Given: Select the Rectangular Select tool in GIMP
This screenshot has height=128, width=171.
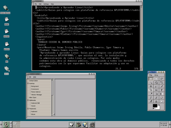Looking at the screenshot, I should [x=151, y=79].
